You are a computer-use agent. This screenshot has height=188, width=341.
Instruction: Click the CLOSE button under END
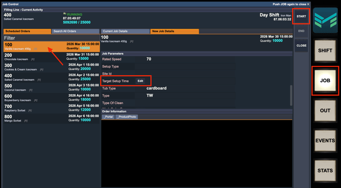(x=301, y=46)
